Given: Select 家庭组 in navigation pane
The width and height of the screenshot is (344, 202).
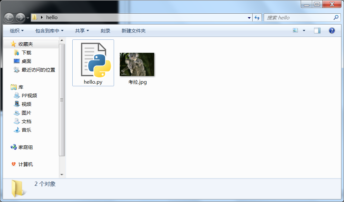Looking at the screenshot, I should click(x=25, y=147).
